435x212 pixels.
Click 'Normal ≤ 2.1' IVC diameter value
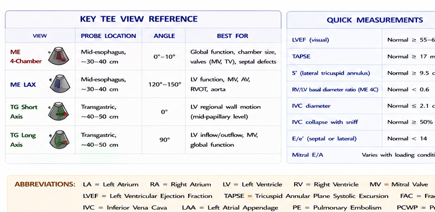(x=411, y=106)
